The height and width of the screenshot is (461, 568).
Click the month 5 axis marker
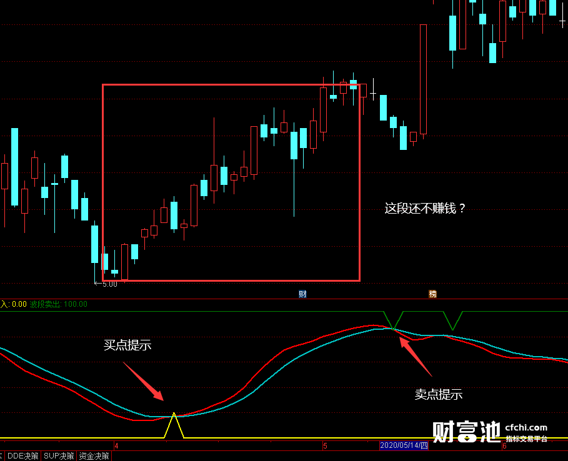325,446
